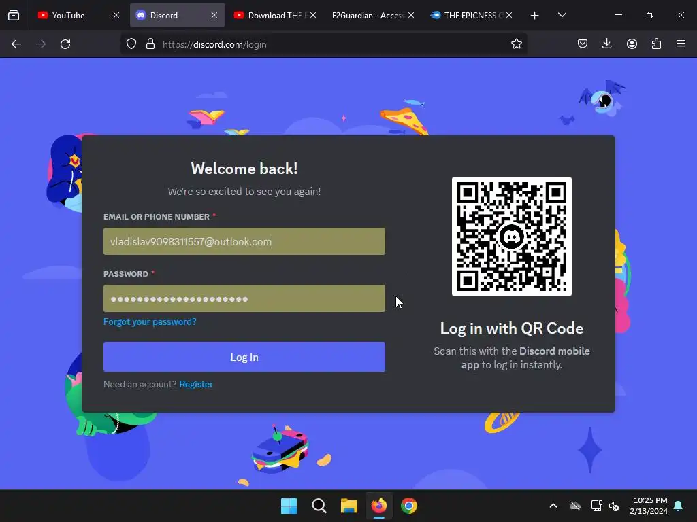This screenshot has height=522, width=697.
Task: Click the 'Log in with QR Code' heading
Action: 512,328
